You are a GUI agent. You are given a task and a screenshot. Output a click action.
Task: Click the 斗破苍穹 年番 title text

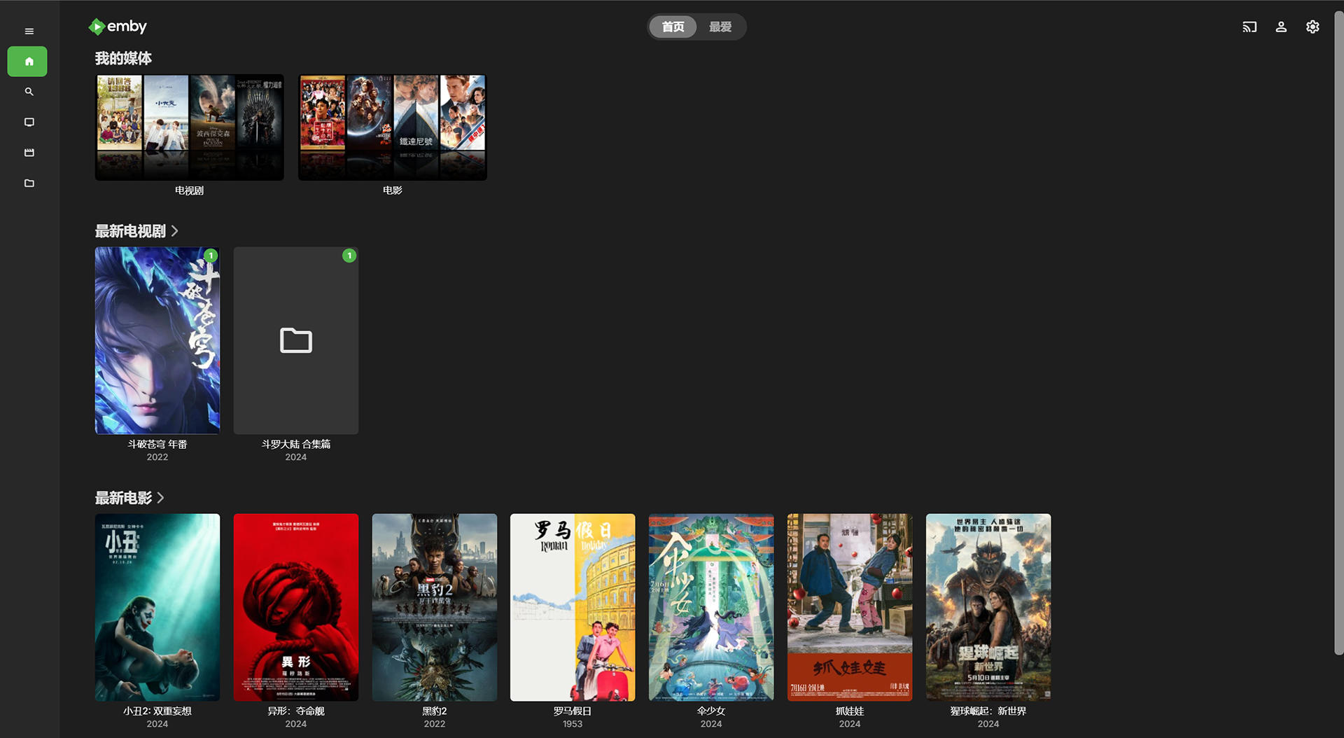(x=157, y=444)
